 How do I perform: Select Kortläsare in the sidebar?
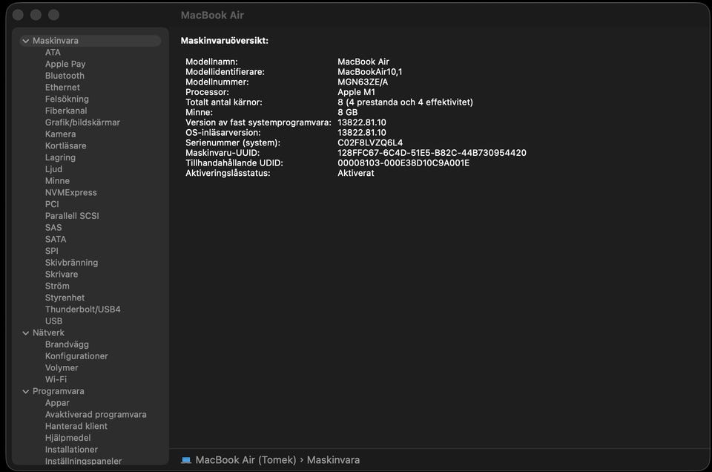(65, 145)
